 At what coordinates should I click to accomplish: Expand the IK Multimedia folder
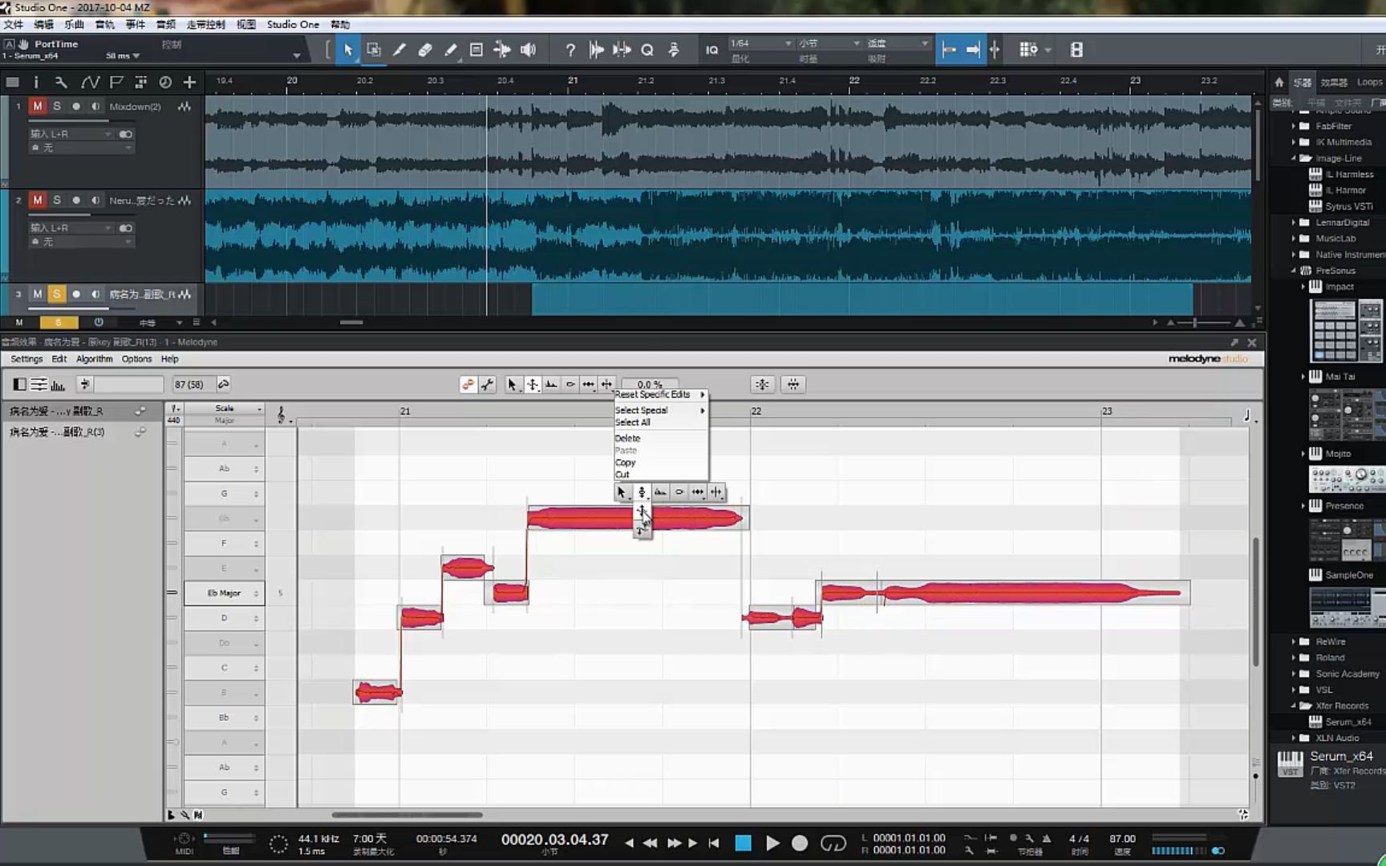coord(1293,142)
